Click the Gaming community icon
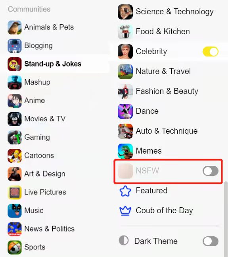Viewport: 228px width, 257px height. point(15,137)
